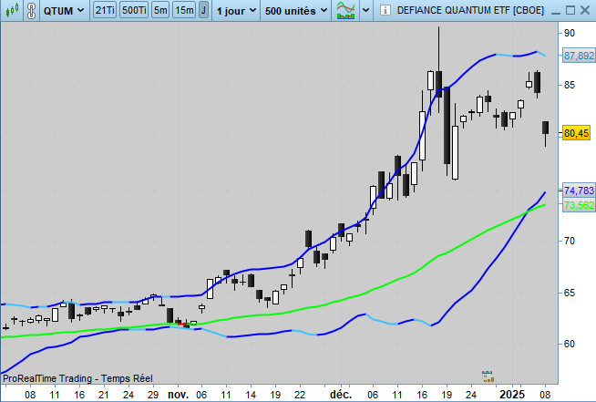This screenshot has width=596, height=402.
Task: Toggle the chart link chain icon
Action: tap(32, 11)
